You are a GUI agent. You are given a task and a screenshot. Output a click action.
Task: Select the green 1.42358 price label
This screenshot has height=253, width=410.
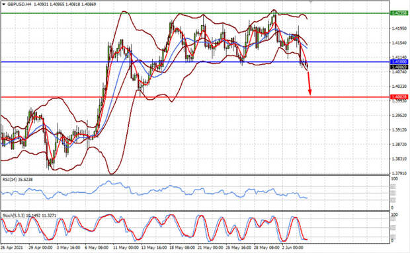[x=399, y=13]
